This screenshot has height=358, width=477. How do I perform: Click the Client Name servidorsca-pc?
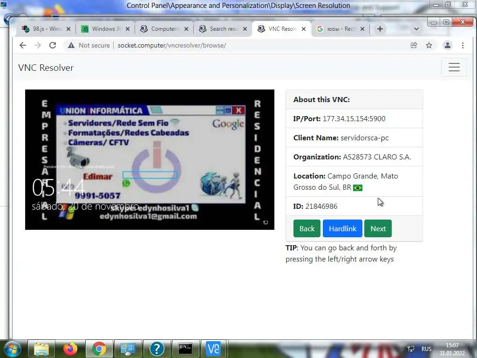(364, 138)
